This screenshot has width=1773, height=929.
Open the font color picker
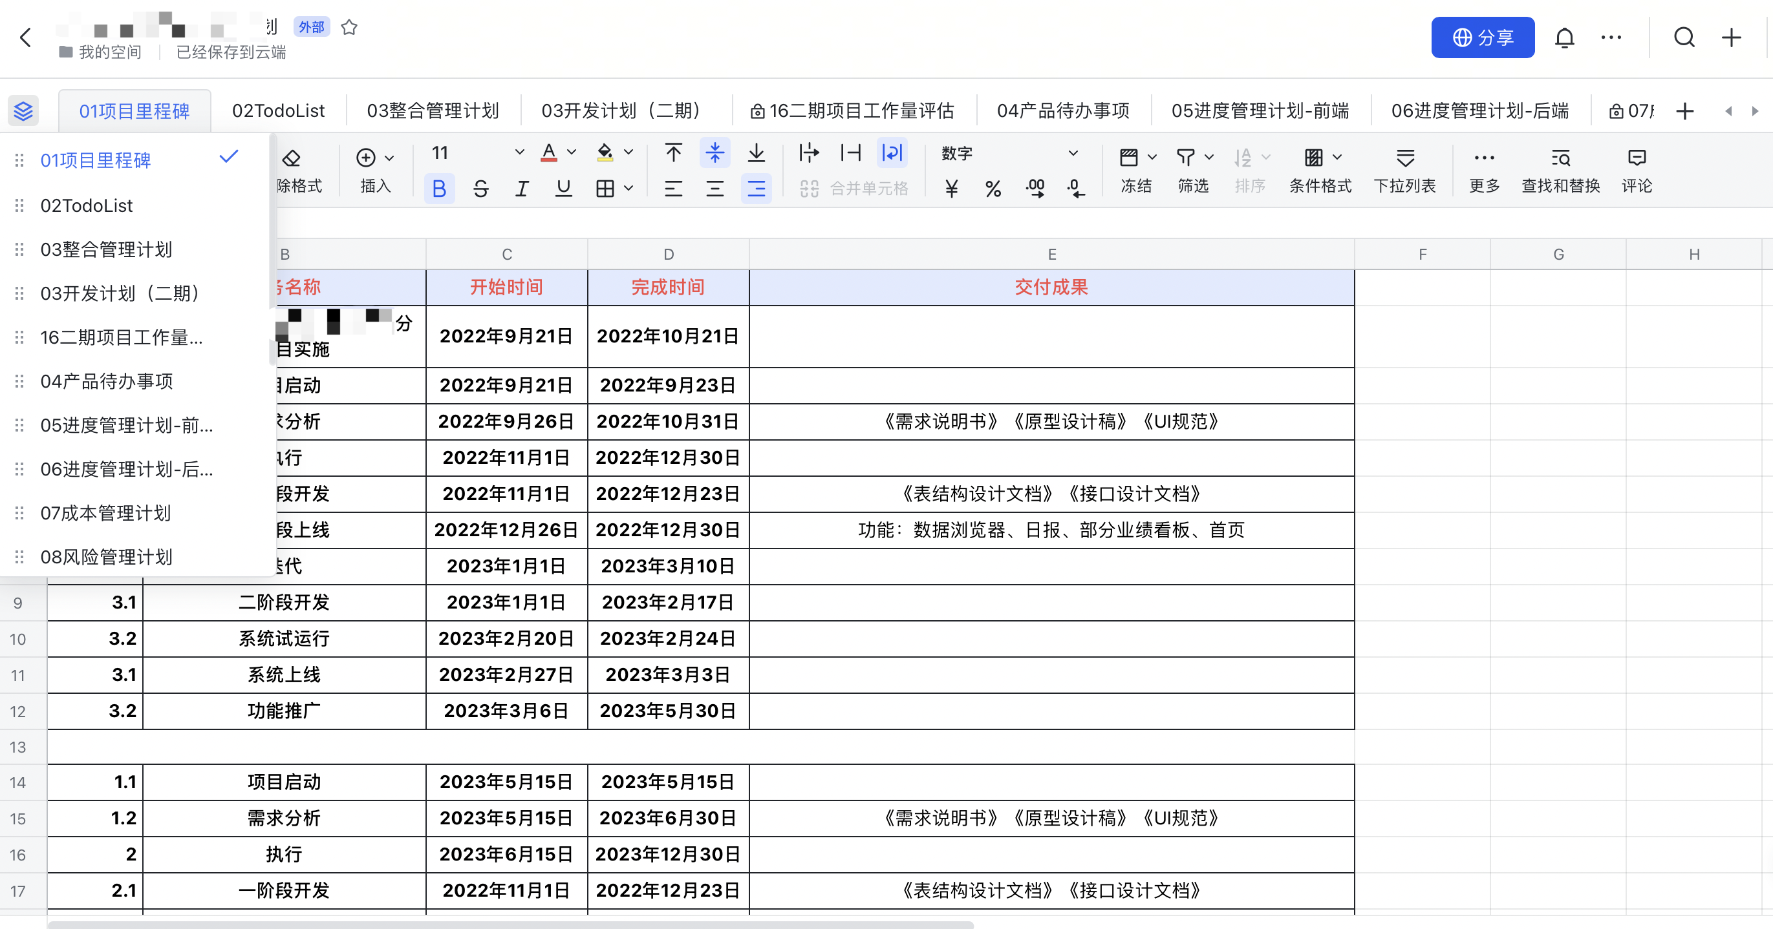coord(570,152)
